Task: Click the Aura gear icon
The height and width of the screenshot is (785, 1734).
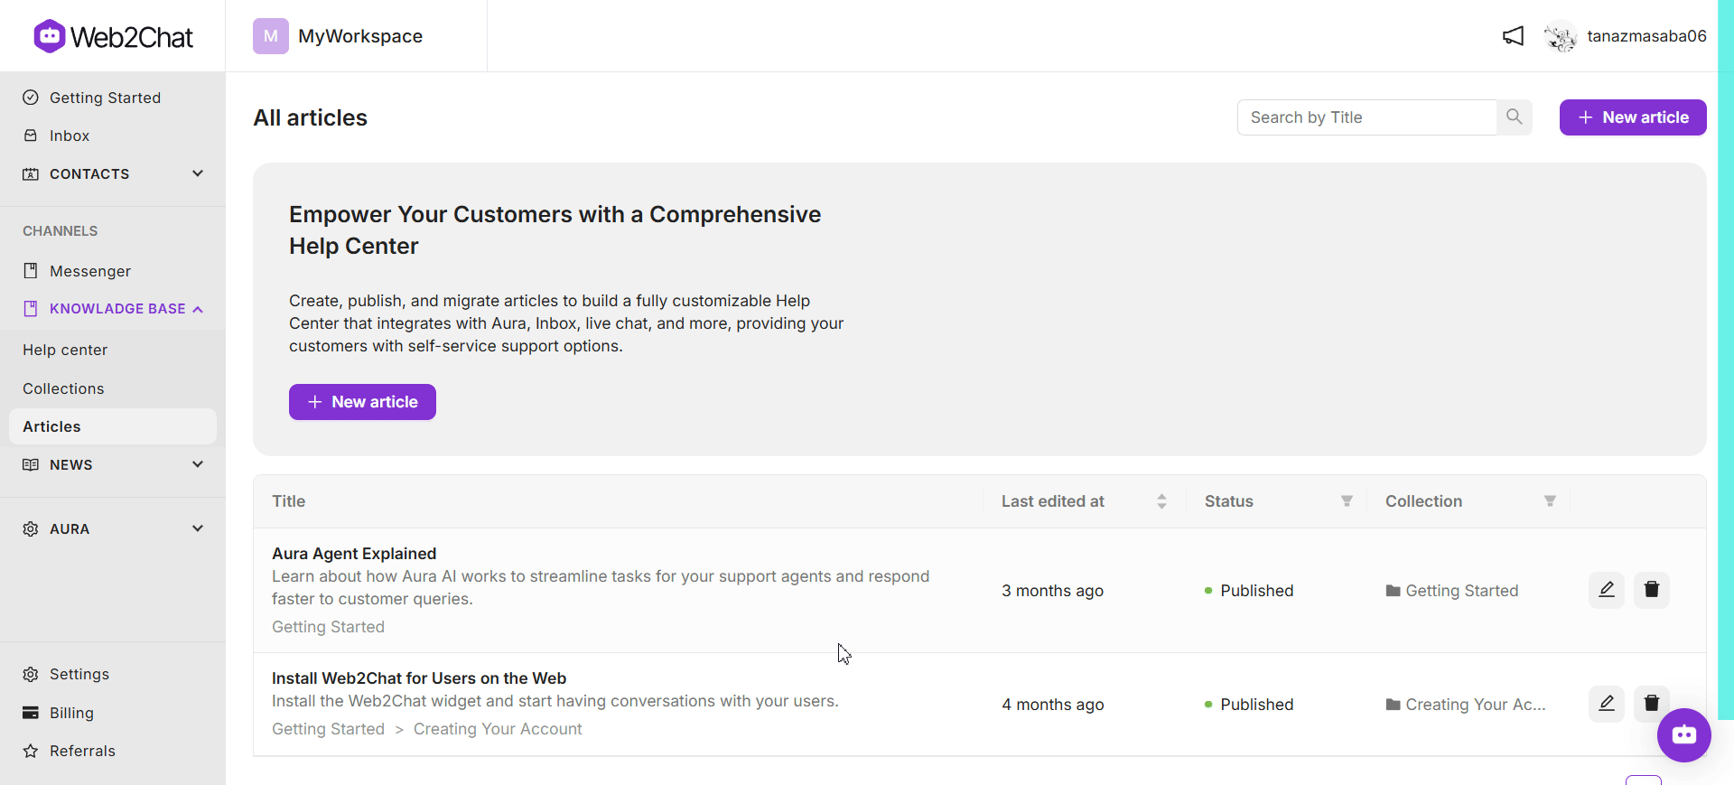Action: (x=31, y=529)
